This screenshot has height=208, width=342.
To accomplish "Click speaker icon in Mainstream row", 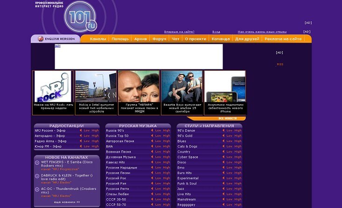I will click(x=223, y=199).
